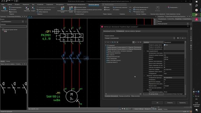This screenshot has width=201, height=113.
Task: Open the Файл menu
Action: [3, 4]
